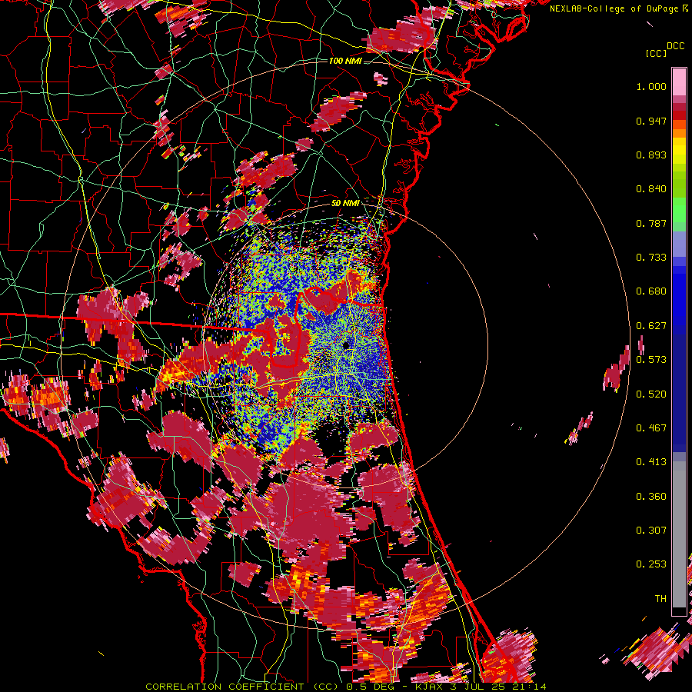Select the 0.787 scale value
Screen dimensions: 692x692
[651, 223]
